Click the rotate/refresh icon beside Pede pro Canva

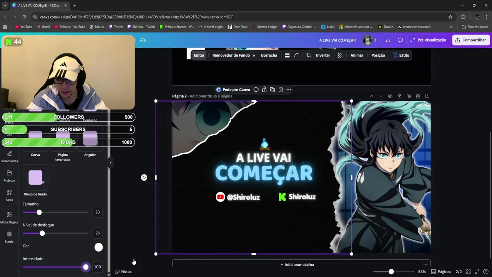pyautogui.click(x=256, y=90)
